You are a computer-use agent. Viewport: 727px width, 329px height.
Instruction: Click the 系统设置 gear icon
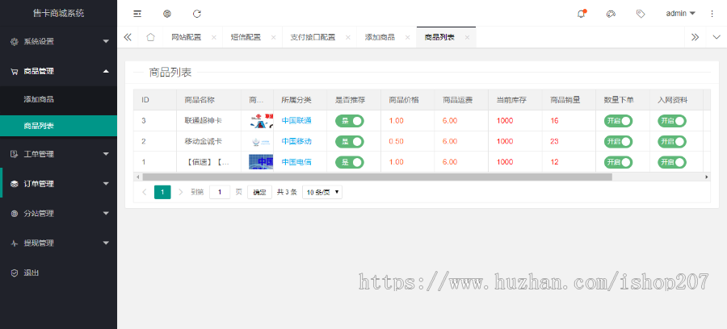tap(15, 41)
